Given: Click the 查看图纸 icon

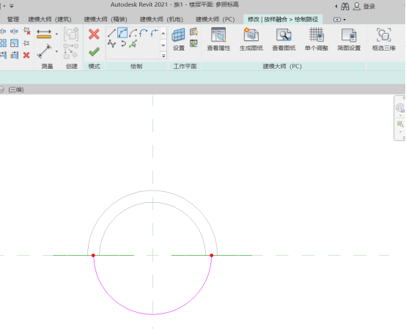Looking at the screenshot, I should [284, 34].
